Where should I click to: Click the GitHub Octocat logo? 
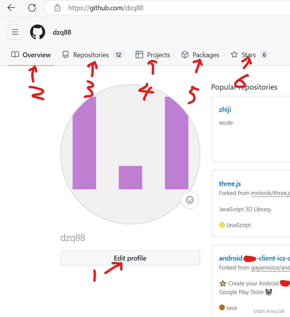(38, 32)
